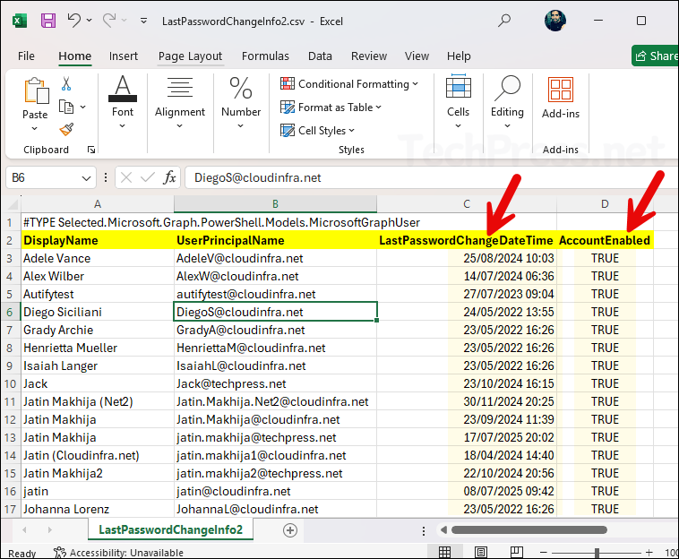The image size is (679, 559).
Task: Open the Data tab
Action: pos(320,56)
